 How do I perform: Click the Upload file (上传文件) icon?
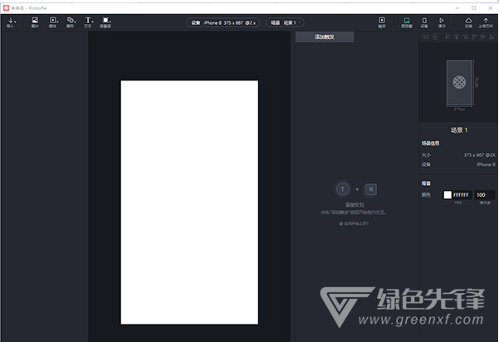click(487, 22)
